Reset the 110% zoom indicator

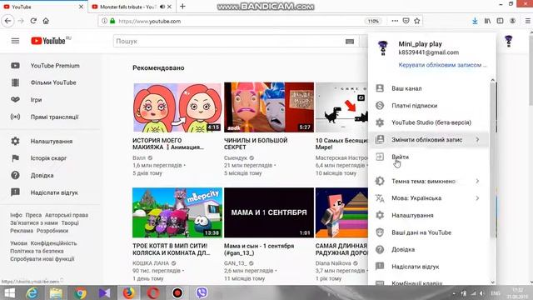(x=373, y=21)
